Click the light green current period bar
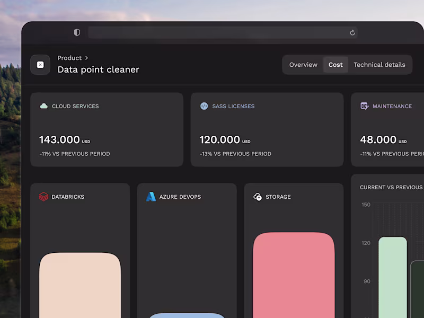The width and height of the screenshot is (424, 318). pyautogui.click(x=393, y=277)
